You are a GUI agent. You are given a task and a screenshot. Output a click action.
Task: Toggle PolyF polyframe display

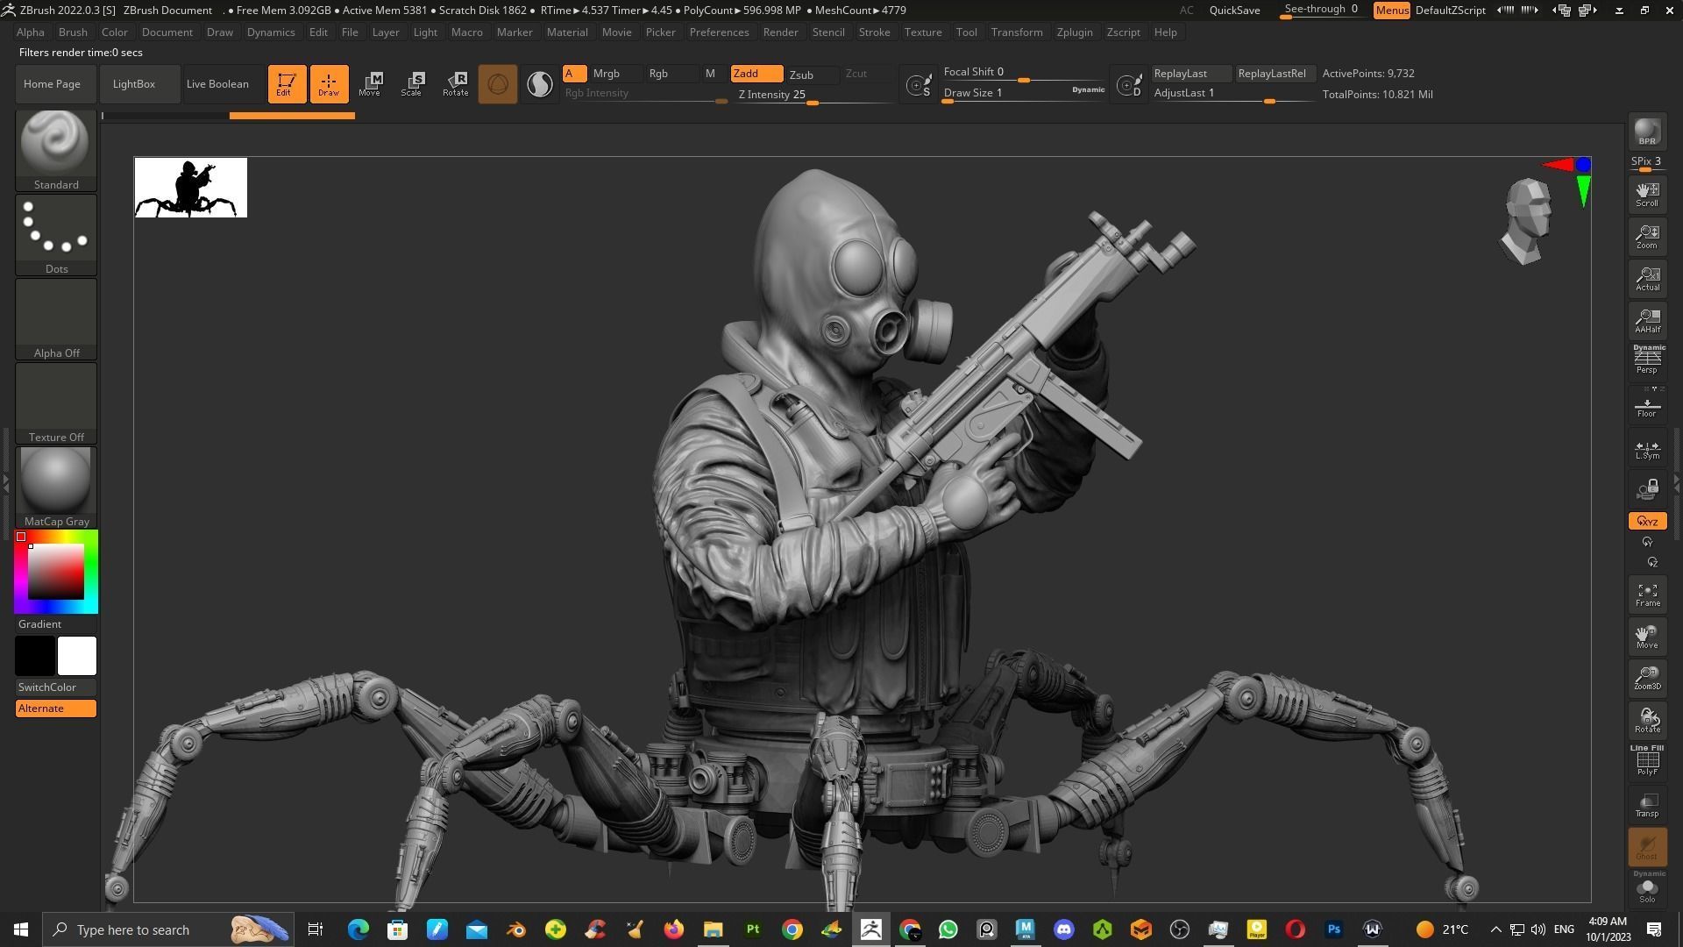[x=1647, y=760]
